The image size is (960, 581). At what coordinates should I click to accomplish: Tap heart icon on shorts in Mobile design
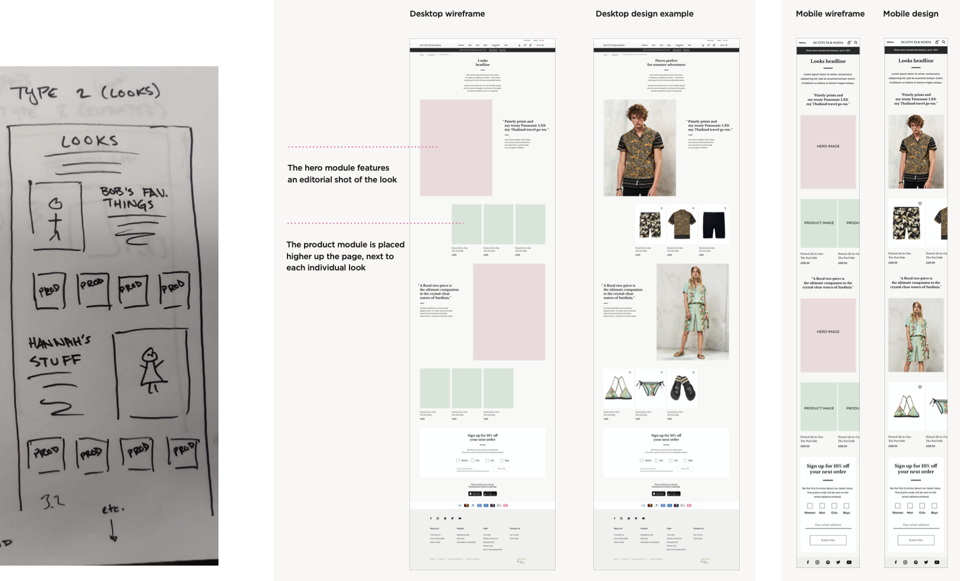click(920, 204)
